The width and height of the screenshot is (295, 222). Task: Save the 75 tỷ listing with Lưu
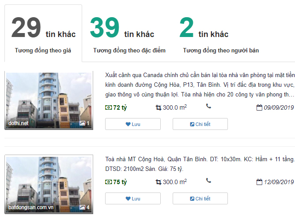click(133, 199)
